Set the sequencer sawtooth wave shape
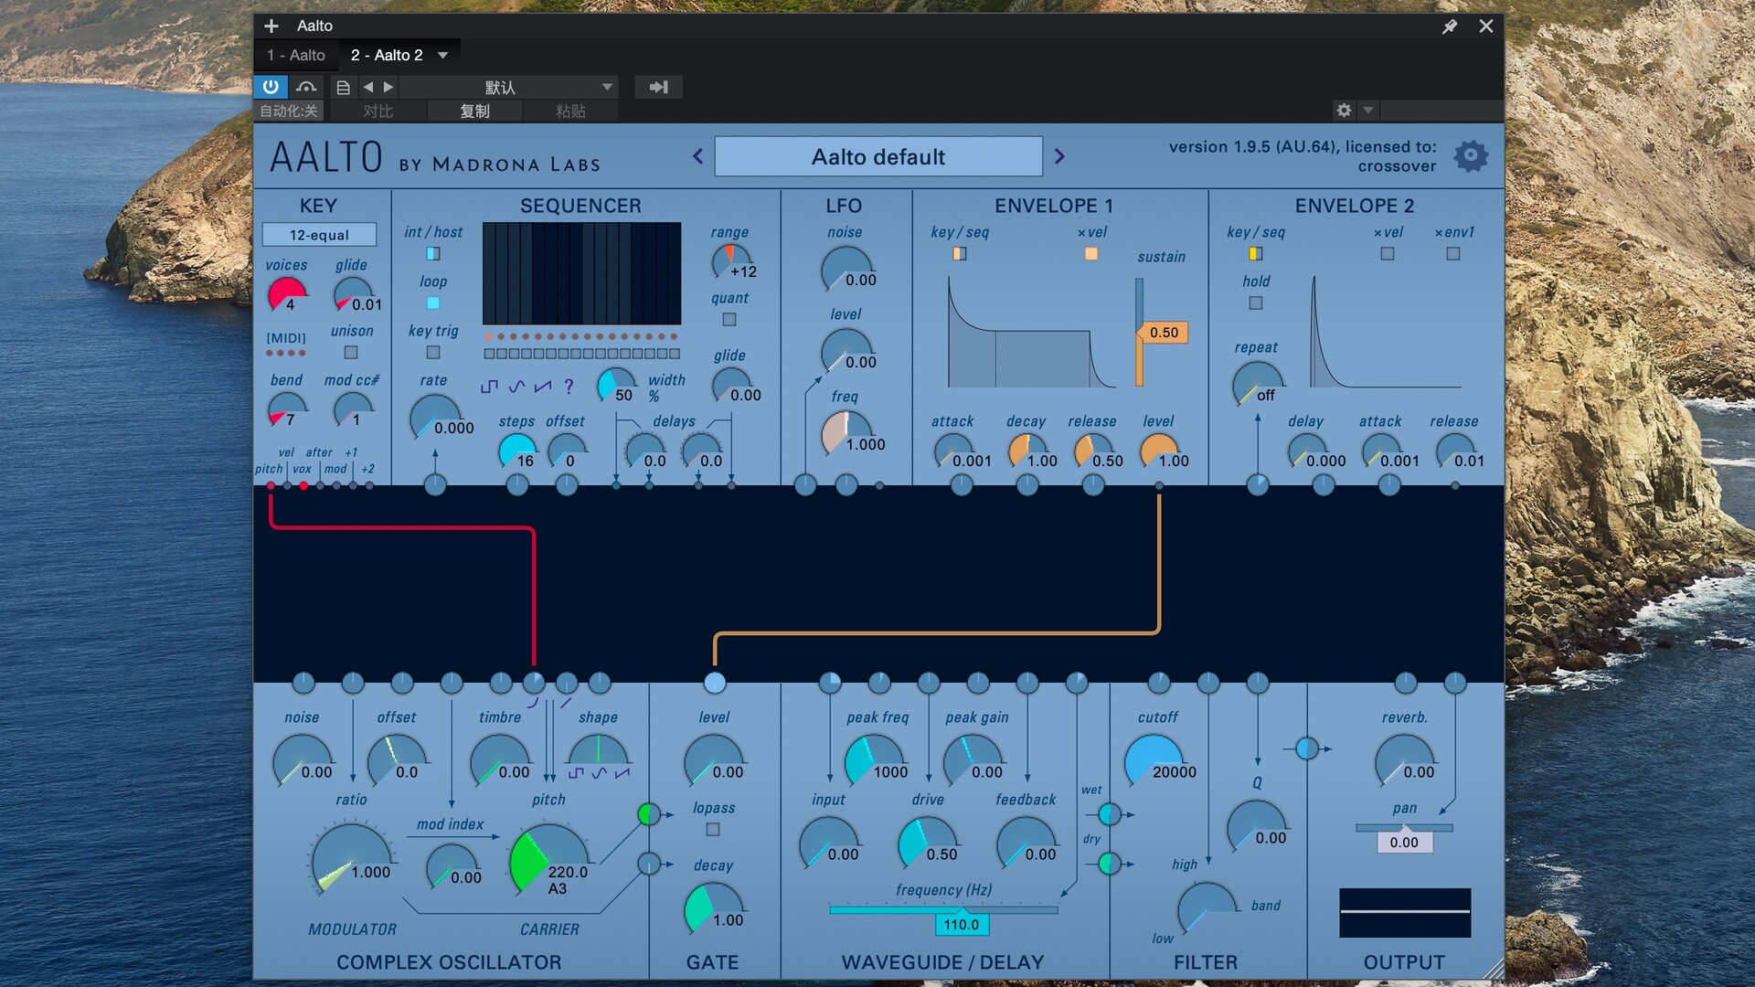 [543, 387]
